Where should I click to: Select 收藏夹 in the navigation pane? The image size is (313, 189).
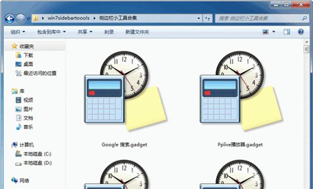pos(27,46)
